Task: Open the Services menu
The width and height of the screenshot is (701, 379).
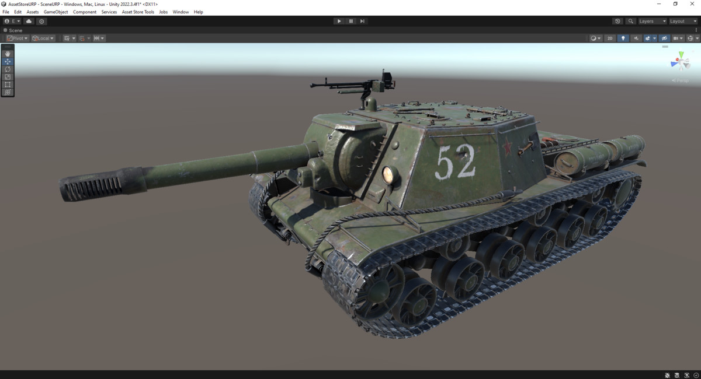Action: [x=109, y=12]
